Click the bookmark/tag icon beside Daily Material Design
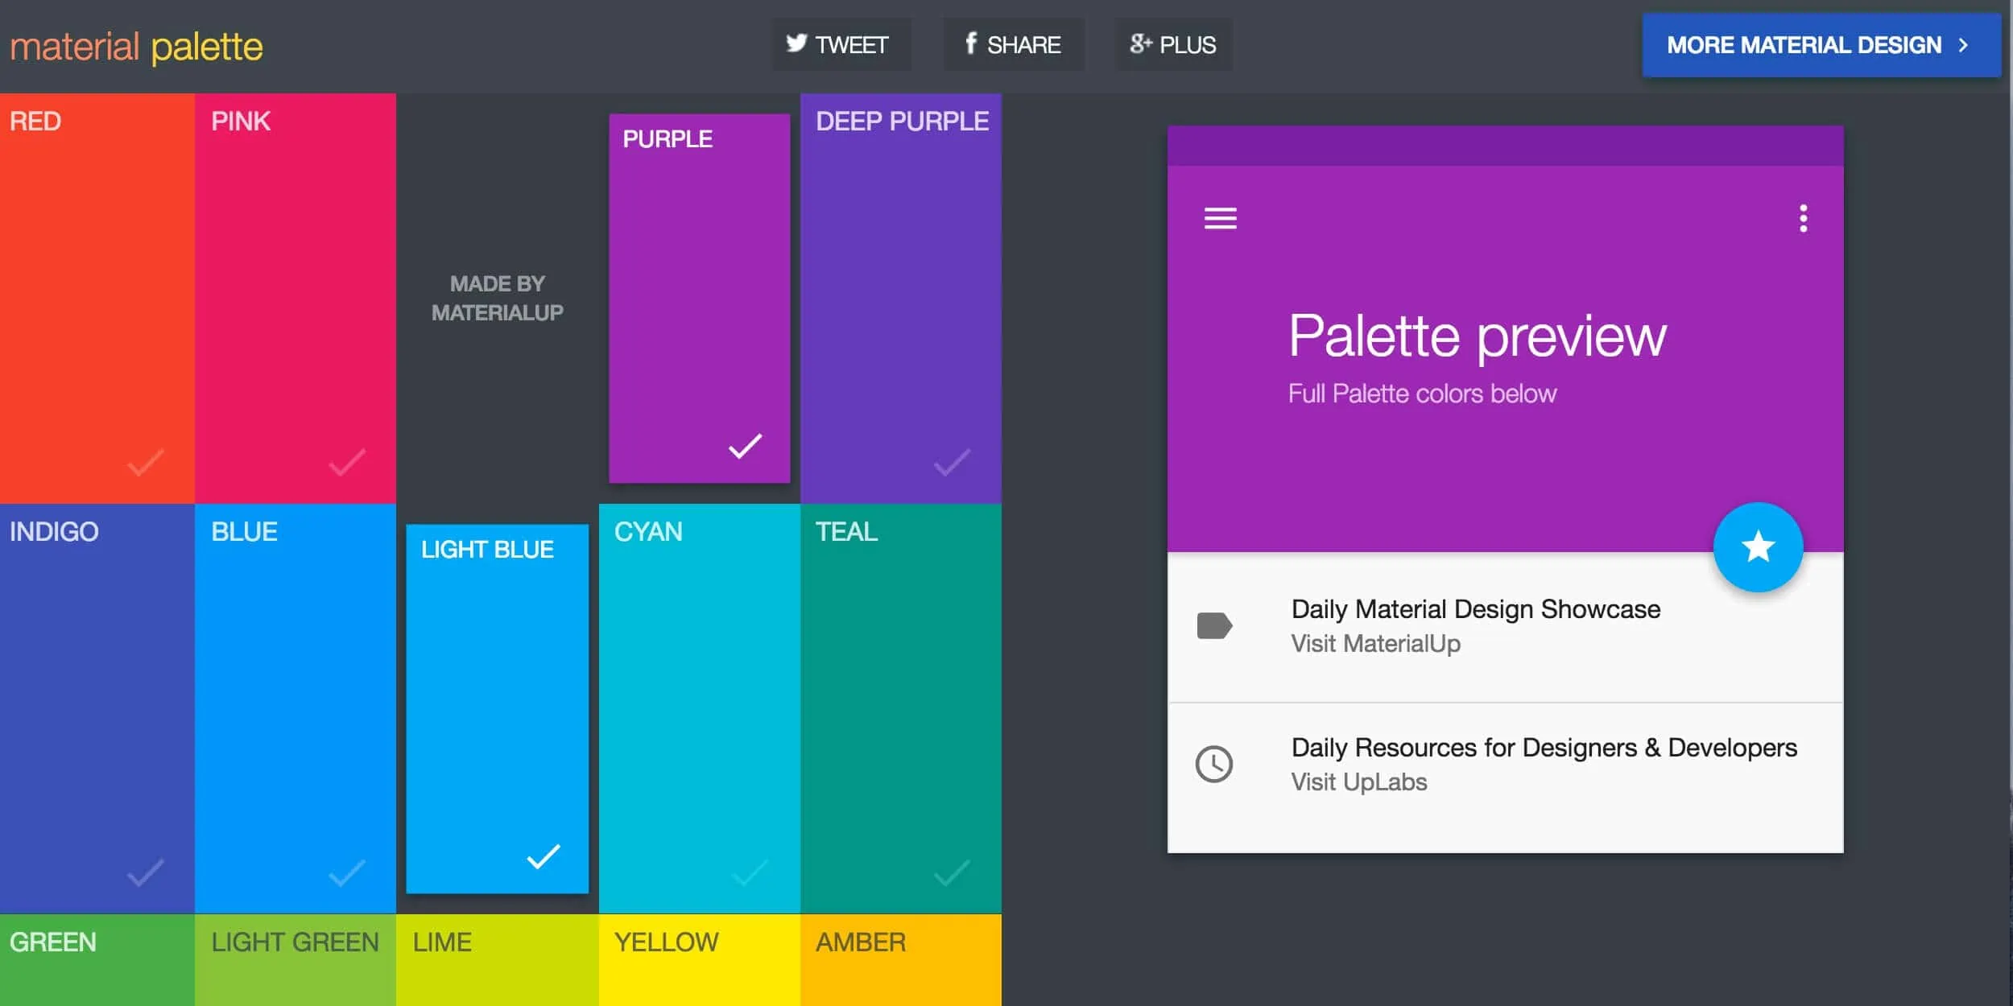 pyautogui.click(x=1217, y=626)
